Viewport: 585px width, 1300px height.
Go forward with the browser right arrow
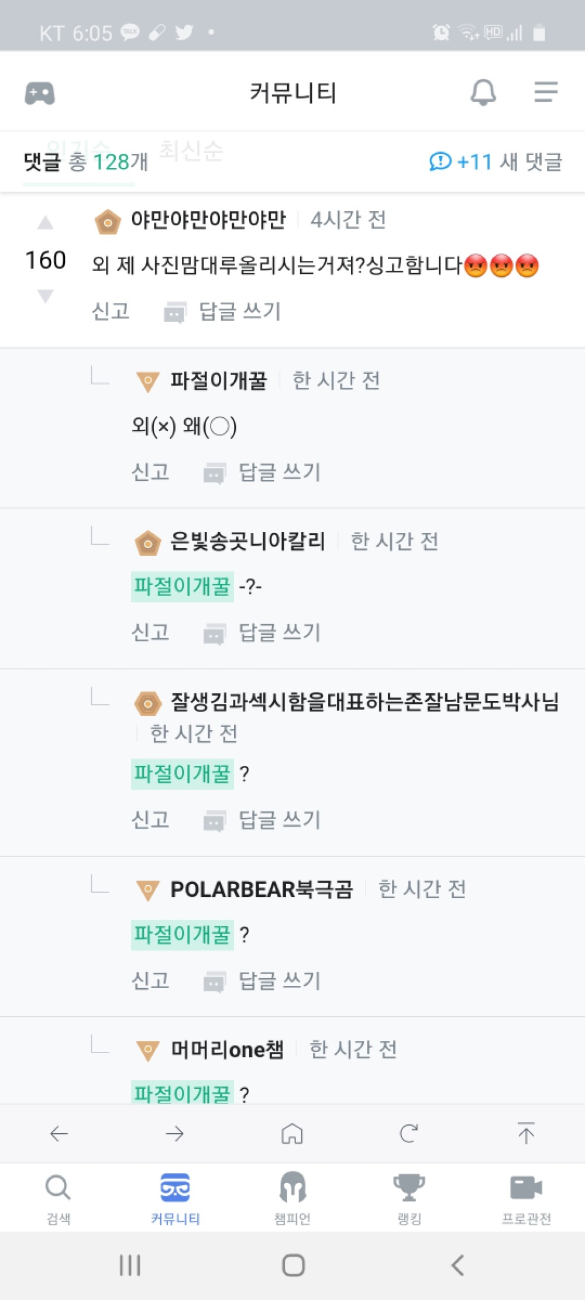175,1134
